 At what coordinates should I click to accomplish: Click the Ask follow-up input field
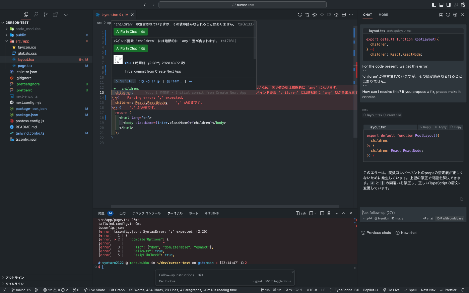point(413,213)
